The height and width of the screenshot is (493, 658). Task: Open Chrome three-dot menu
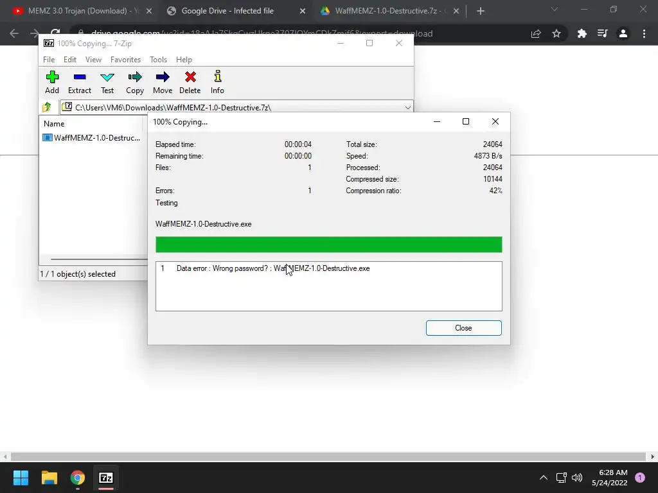(644, 33)
